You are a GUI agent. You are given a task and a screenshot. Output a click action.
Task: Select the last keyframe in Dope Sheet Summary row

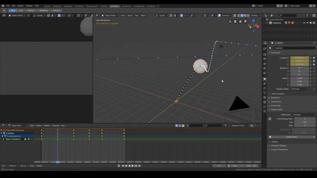click(124, 131)
